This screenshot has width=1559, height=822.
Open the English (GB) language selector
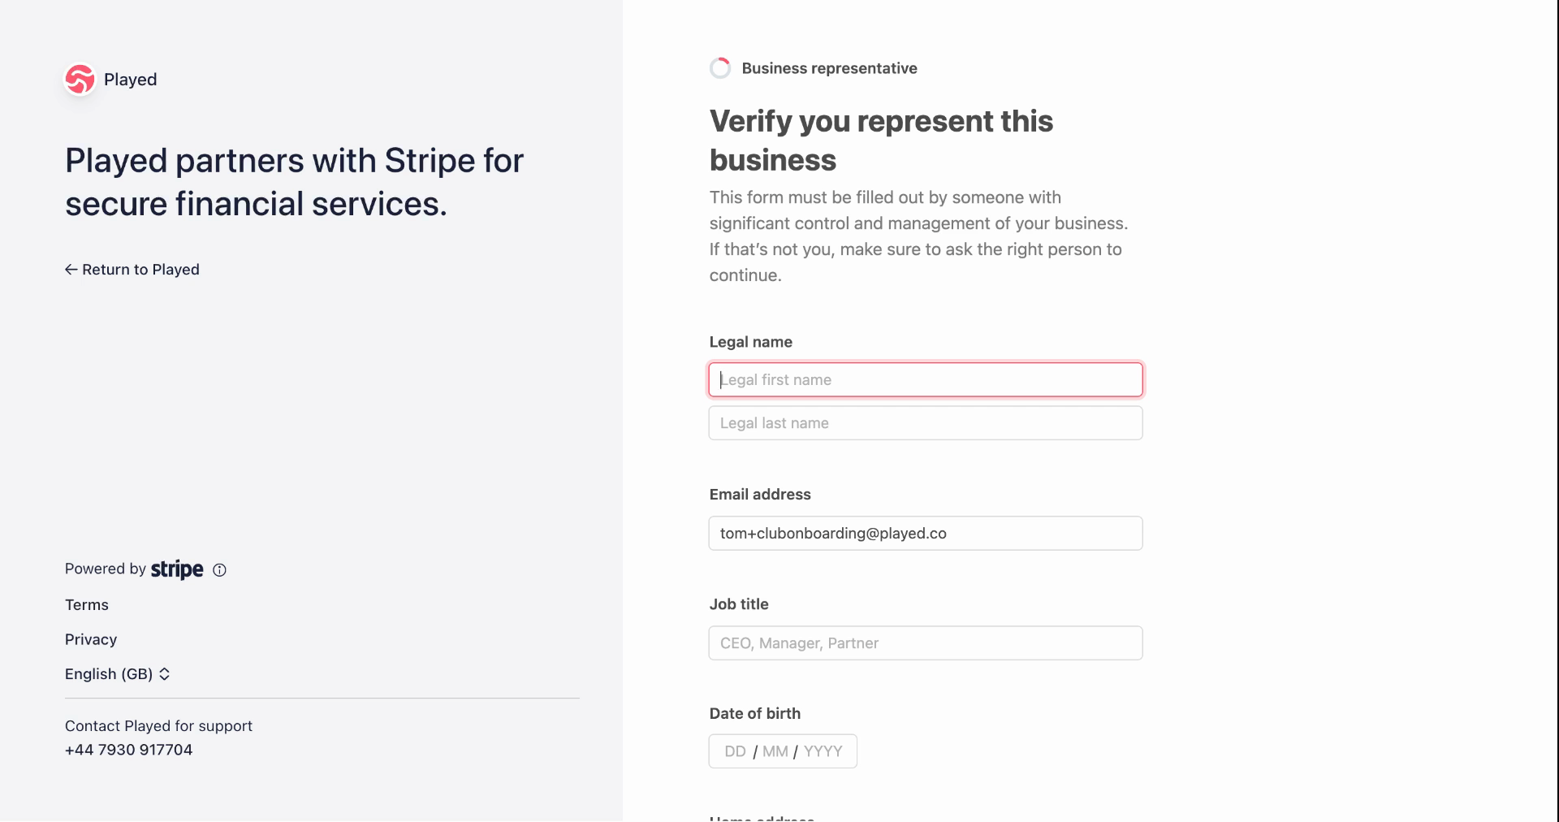coord(118,674)
